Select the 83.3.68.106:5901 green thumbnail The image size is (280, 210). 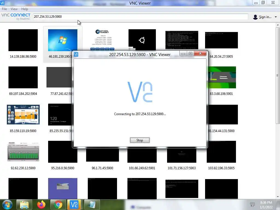[x=222, y=77]
